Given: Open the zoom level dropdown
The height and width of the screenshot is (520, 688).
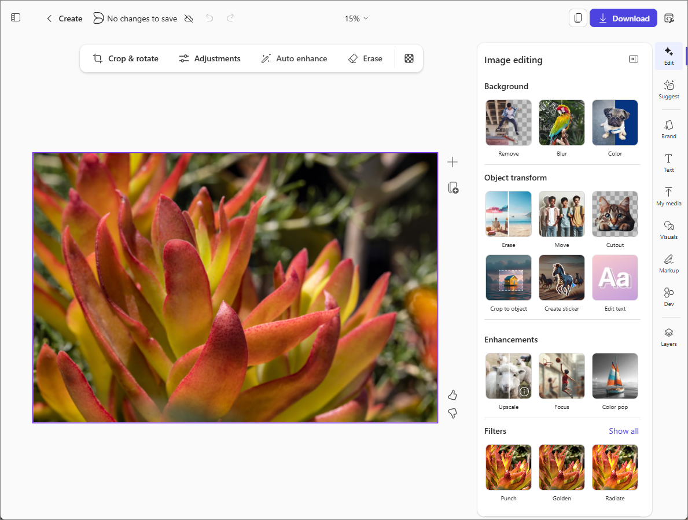Looking at the screenshot, I should point(355,18).
